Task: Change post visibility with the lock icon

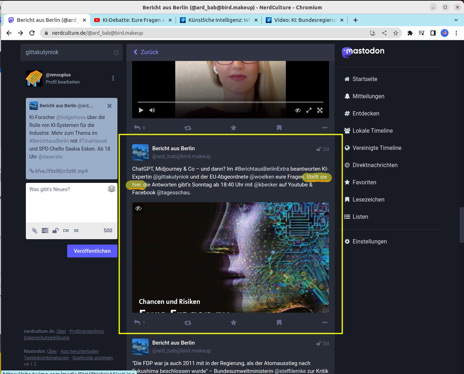Action: click(x=55, y=231)
